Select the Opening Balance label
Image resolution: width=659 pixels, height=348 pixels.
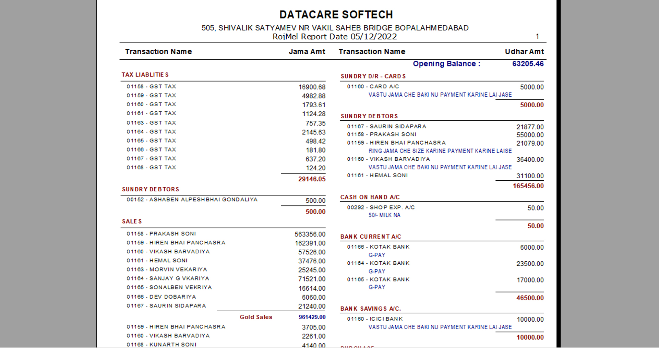coord(446,64)
